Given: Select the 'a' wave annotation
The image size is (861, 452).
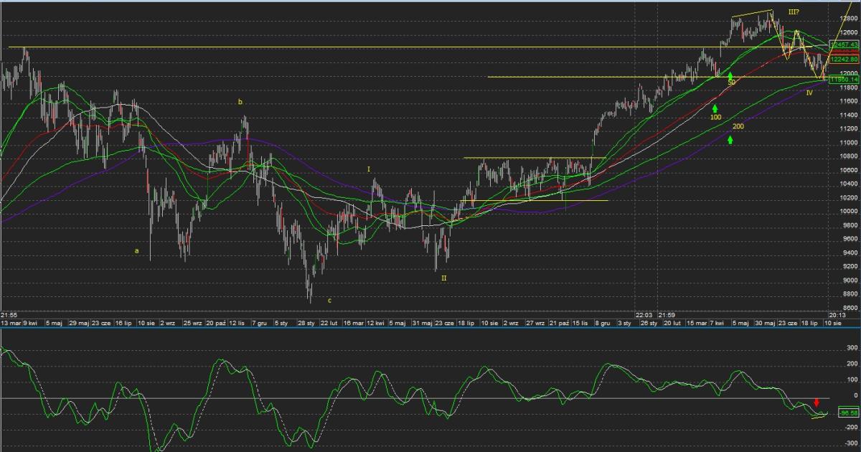Looking at the screenshot, I should [136, 250].
